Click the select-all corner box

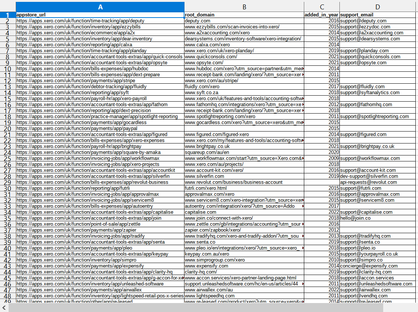(8, 7)
